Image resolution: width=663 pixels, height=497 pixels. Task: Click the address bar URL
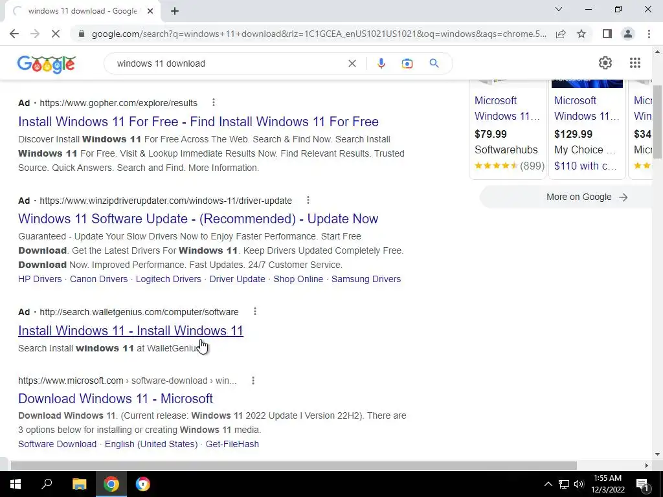coord(319,34)
